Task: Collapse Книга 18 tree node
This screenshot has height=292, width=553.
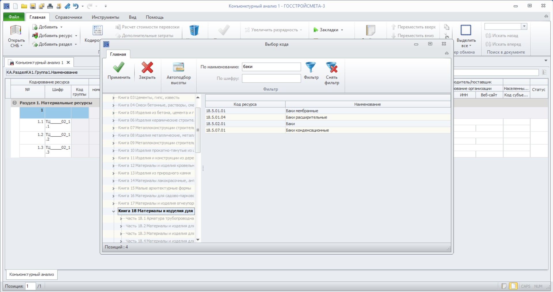Action: (x=113, y=211)
